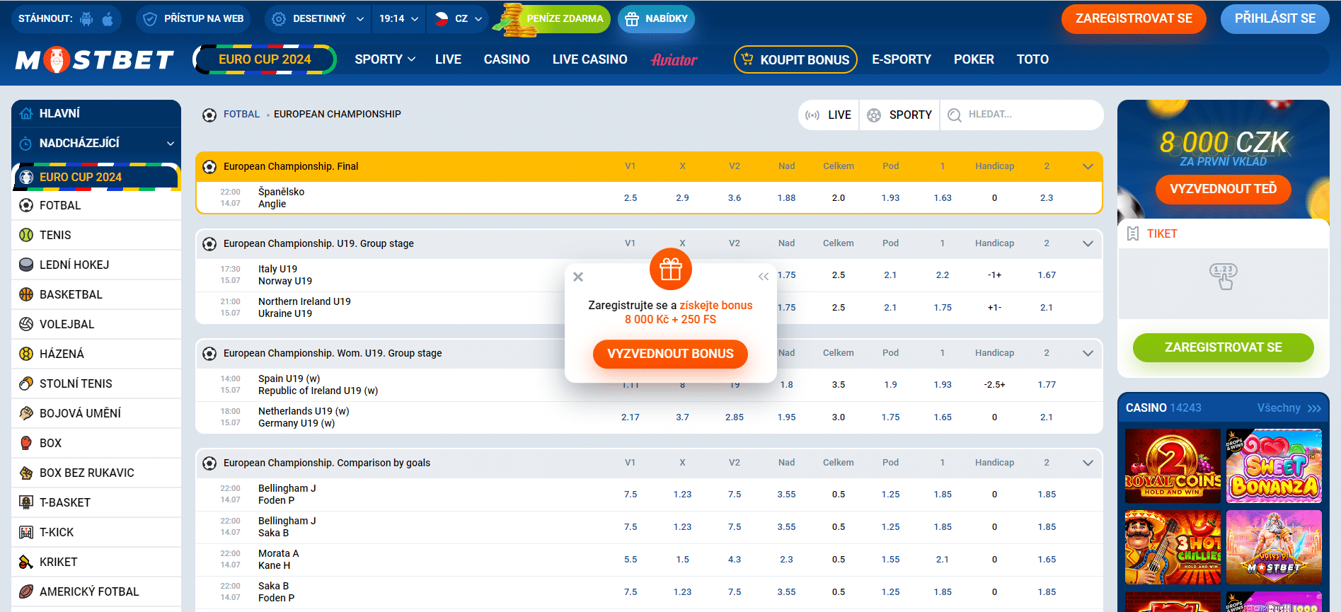Viewport: 1341px width, 612px height.
Task: Click search magnifier icon
Action: coord(954,115)
